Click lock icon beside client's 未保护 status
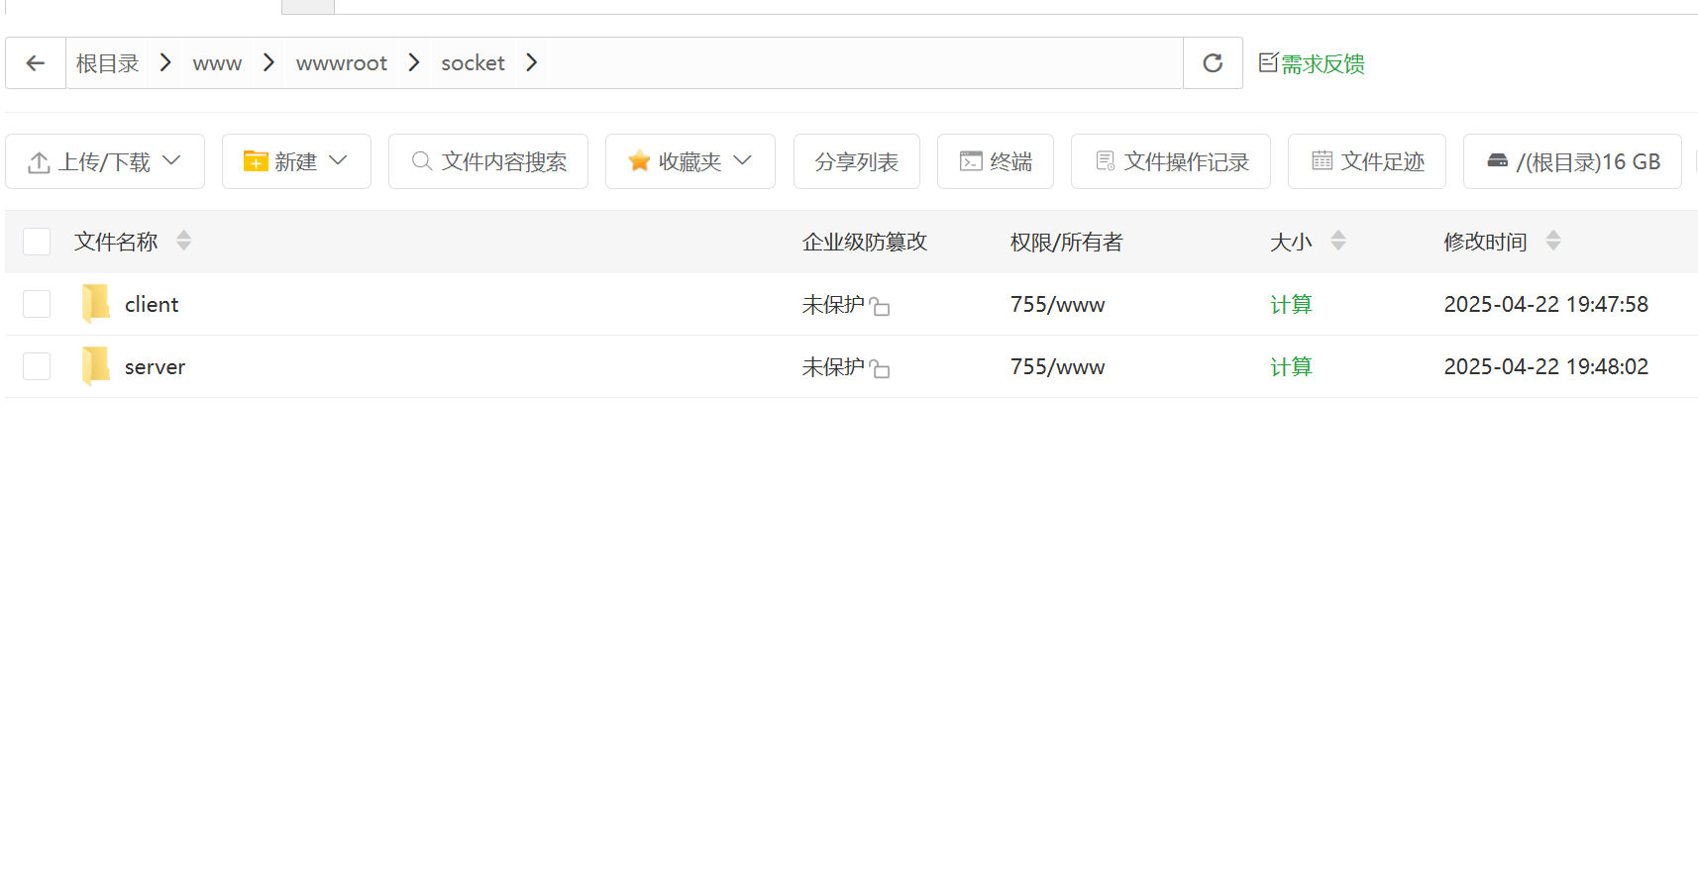 880,307
